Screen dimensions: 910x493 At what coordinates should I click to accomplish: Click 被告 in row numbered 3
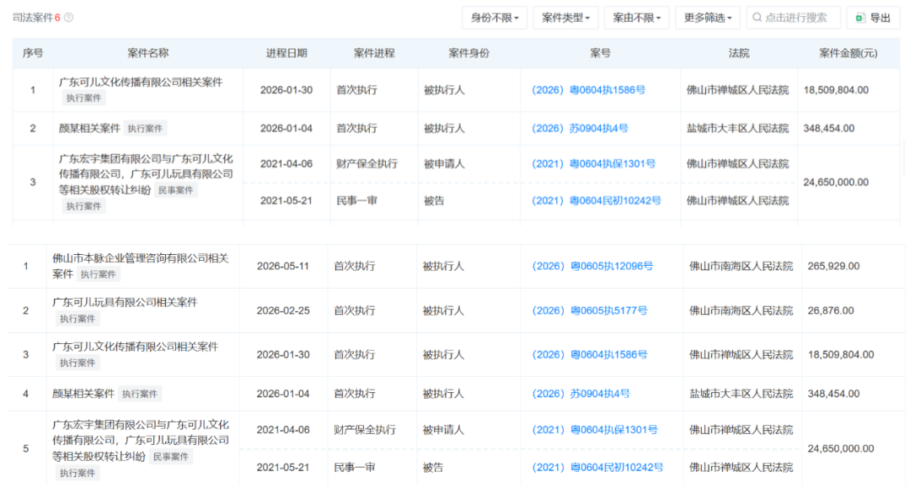pos(434,200)
